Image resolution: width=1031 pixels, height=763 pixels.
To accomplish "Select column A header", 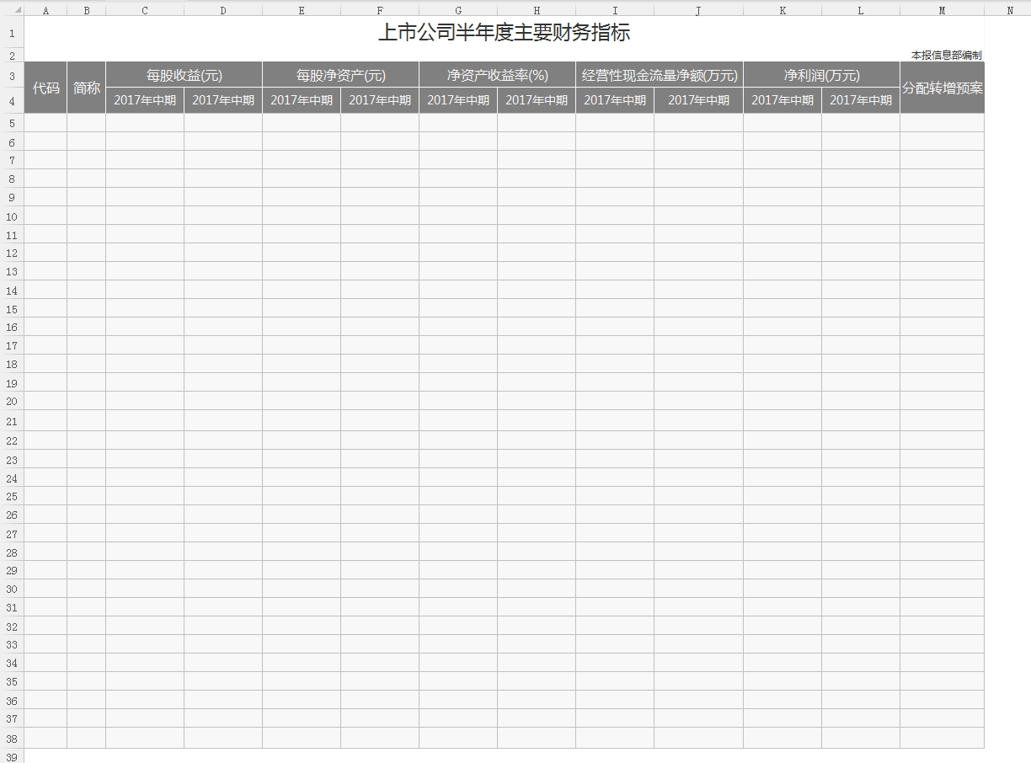I will tap(45, 10).
